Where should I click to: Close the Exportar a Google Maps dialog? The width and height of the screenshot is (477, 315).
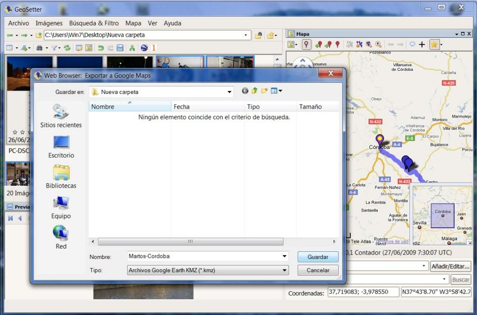[331, 73]
